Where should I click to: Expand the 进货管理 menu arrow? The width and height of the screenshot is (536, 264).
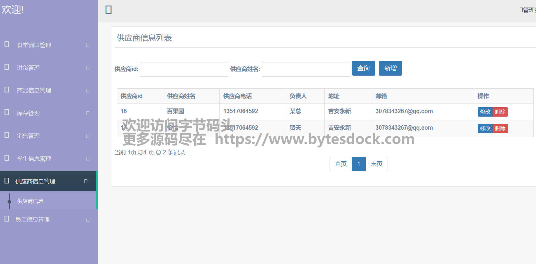(88, 68)
